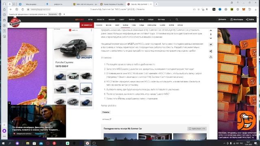Close the floating video news widget
260x146 pixels.
pyautogui.click(x=9, y=103)
